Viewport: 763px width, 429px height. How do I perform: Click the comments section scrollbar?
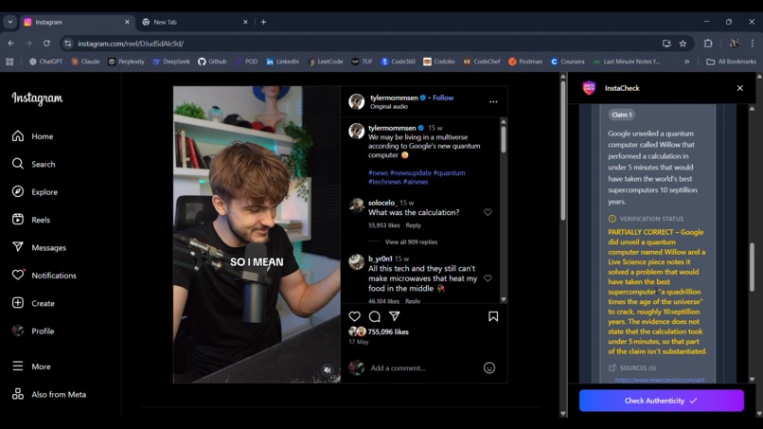tap(504, 139)
